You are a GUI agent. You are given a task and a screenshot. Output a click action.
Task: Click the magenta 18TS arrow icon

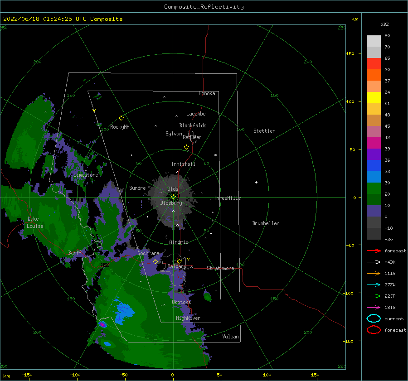coord(374,308)
